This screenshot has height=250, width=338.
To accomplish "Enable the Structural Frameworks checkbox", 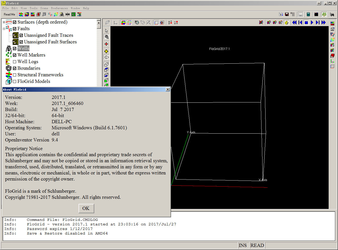I will (x=15, y=75).
